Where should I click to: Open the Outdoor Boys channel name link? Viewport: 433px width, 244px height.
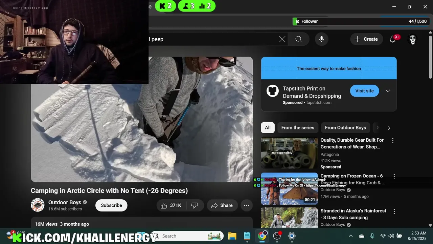[x=65, y=202]
